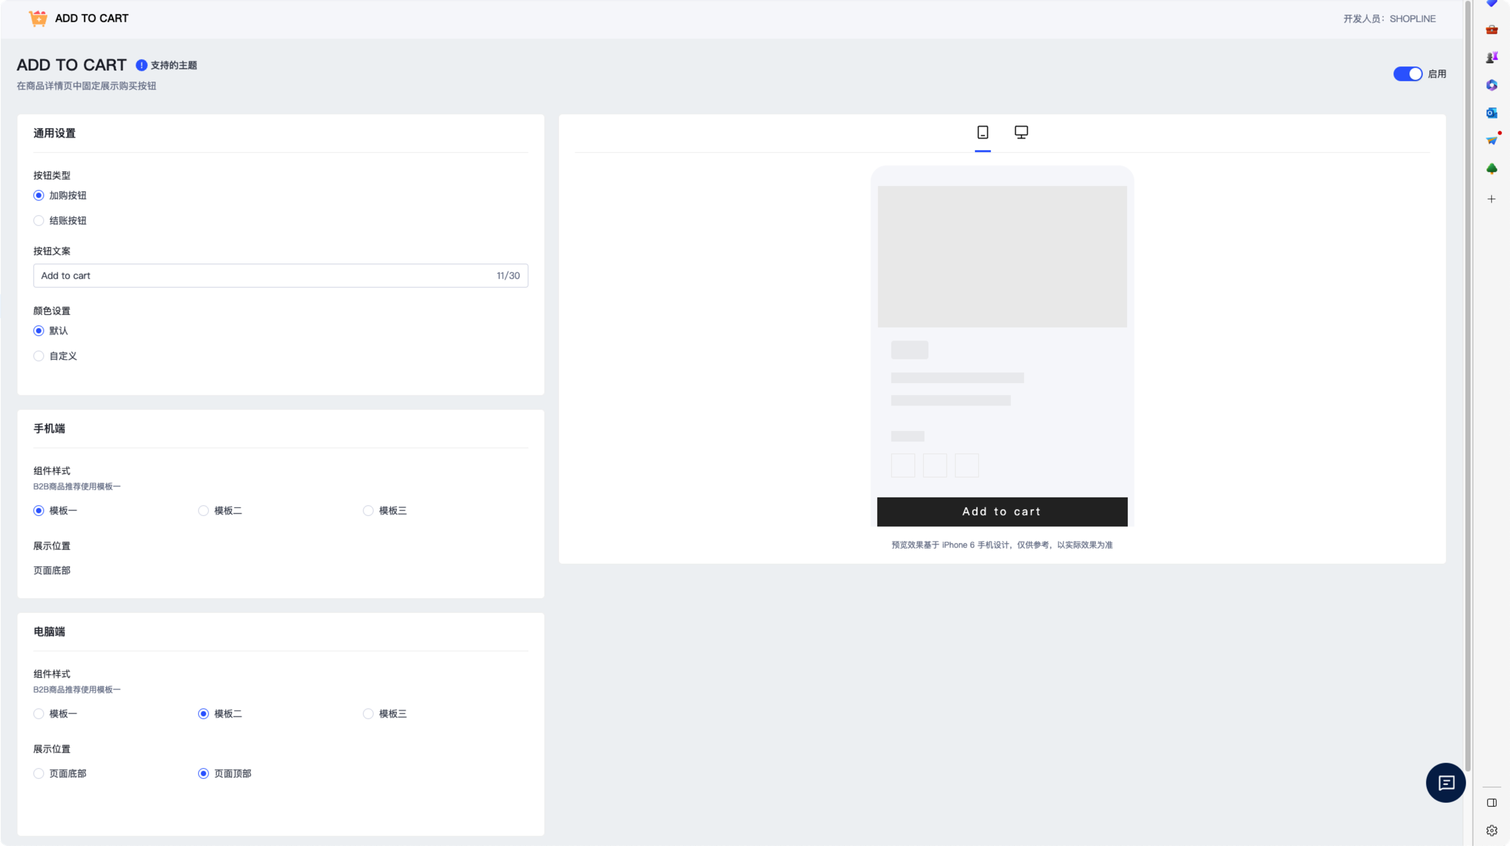The image size is (1510, 846).
Task: Click 模板三 for mobile component style
Action: (368, 510)
